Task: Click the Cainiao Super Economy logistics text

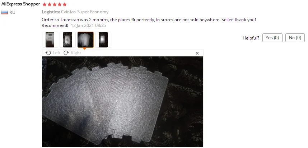Action: [x=85, y=12]
